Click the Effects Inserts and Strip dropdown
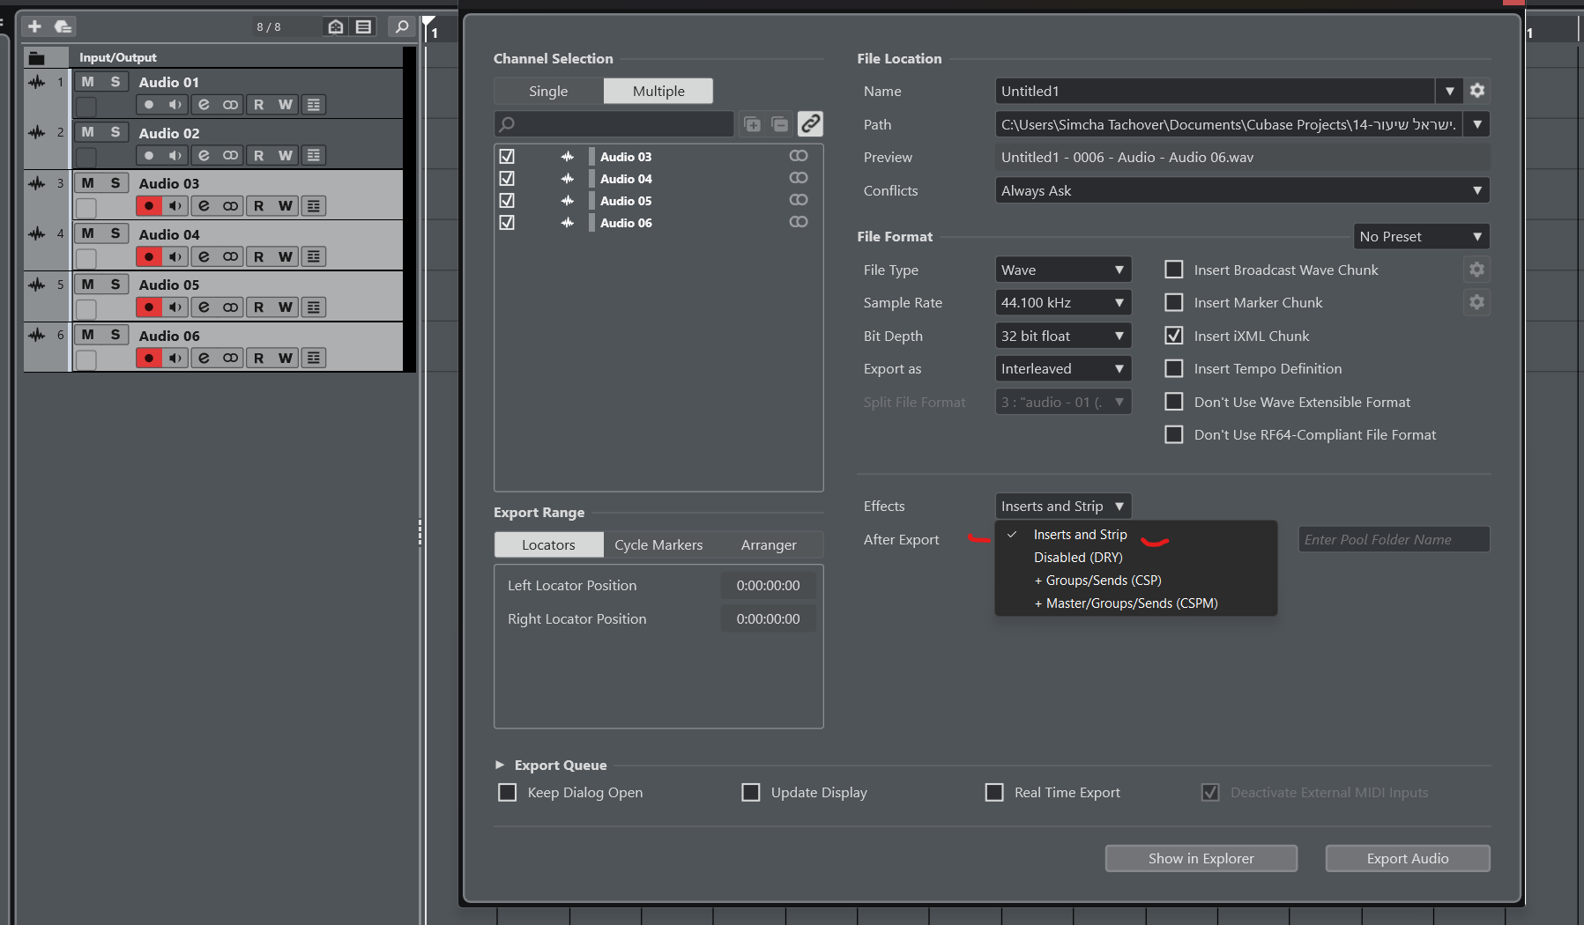1584x925 pixels. tap(1063, 506)
